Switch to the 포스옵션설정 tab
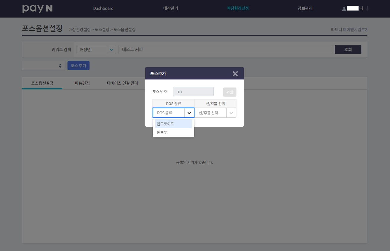 (x=42, y=83)
